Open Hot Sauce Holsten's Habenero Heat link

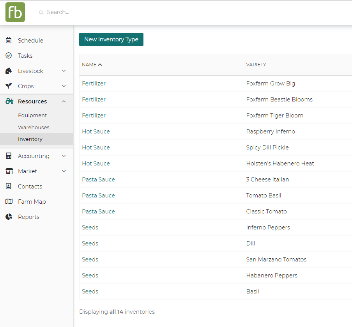pyautogui.click(x=96, y=163)
